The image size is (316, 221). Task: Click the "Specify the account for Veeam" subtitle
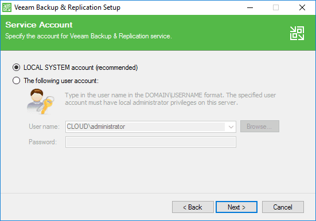tap(88, 36)
